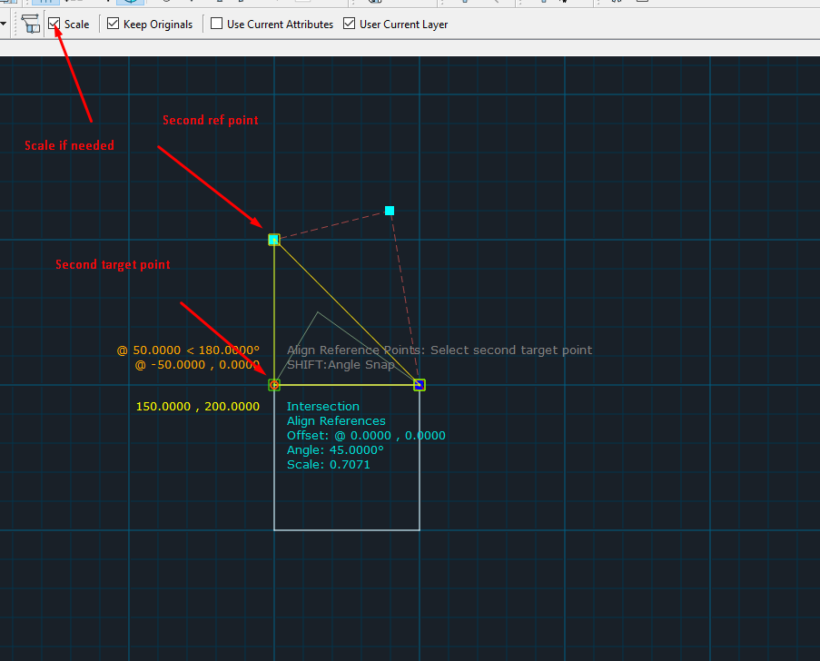Click the yellow 150.0000 , 200.0000 coordinate readout
This screenshot has width=820, height=661.
click(x=197, y=407)
